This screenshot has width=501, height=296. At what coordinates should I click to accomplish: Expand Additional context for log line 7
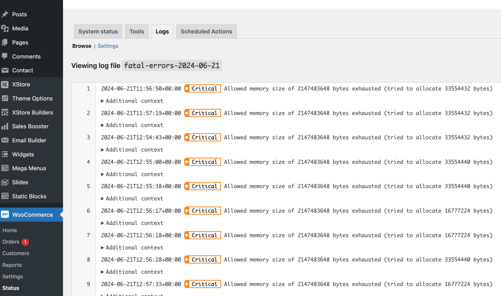click(132, 247)
